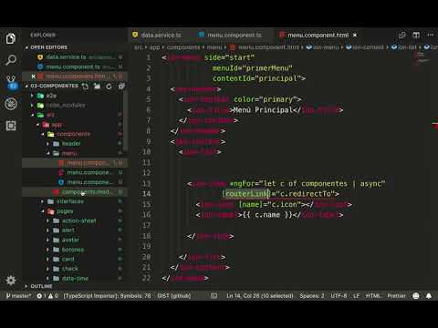
Task: Open the Manage settings gear
Action: click(11, 280)
